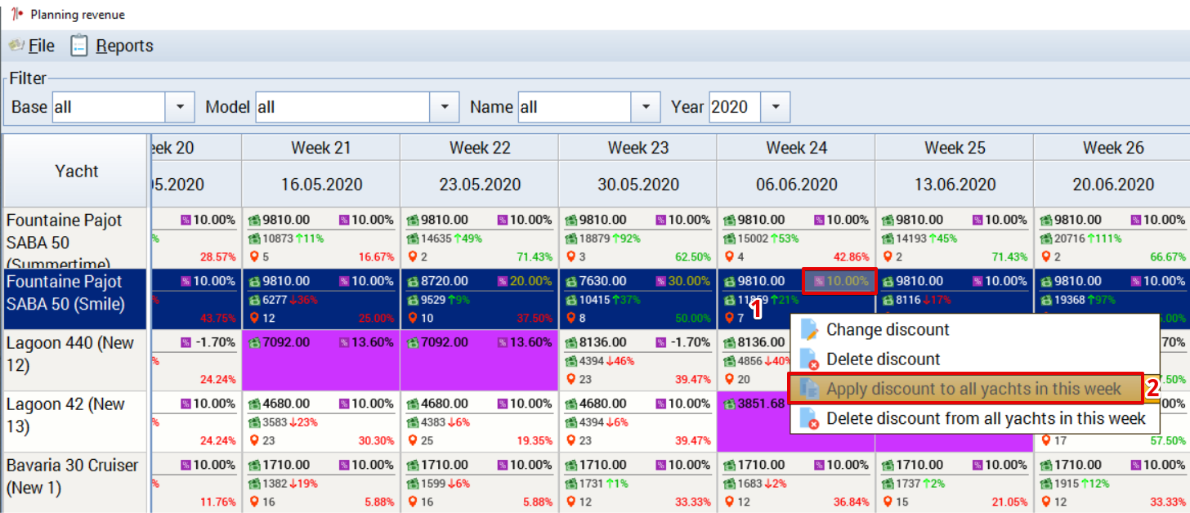Click the 30.00% discount in Smile Week 23
The width and height of the screenshot is (1190, 513).
coord(691,281)
